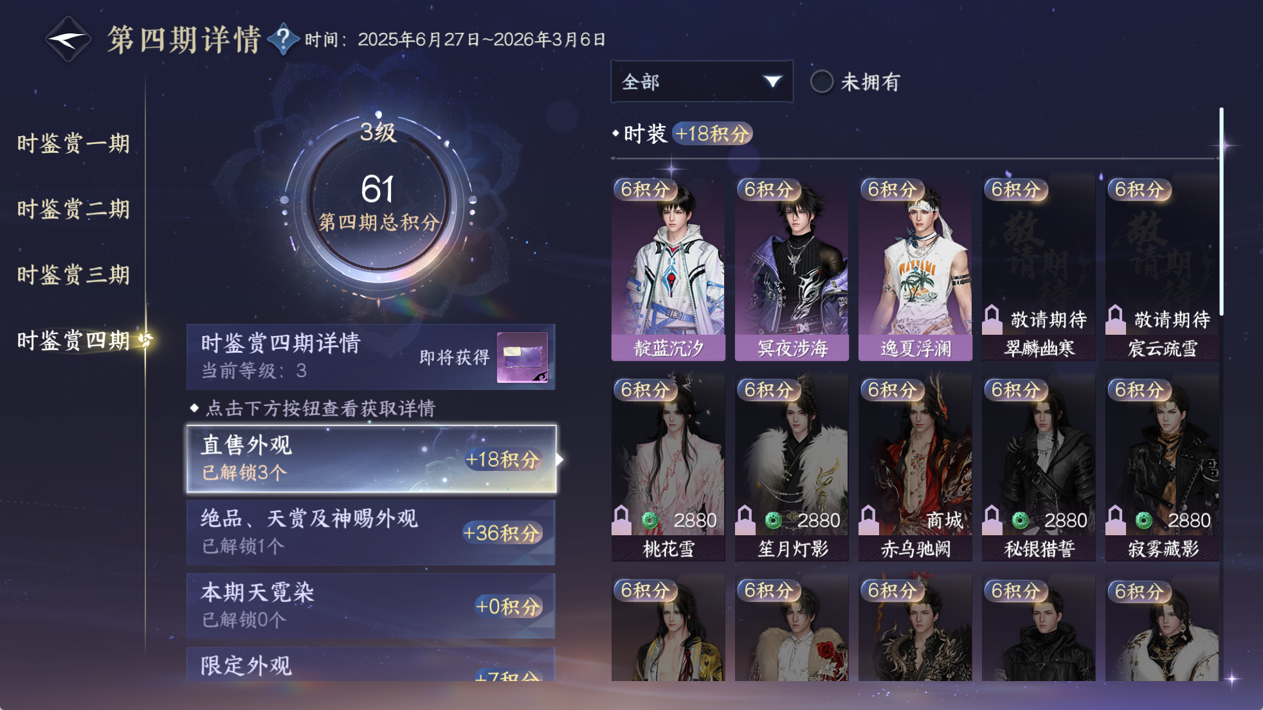Click jade currency icon on 寂雾藏影 card
1263x710 pixels.
(1143, 520)
